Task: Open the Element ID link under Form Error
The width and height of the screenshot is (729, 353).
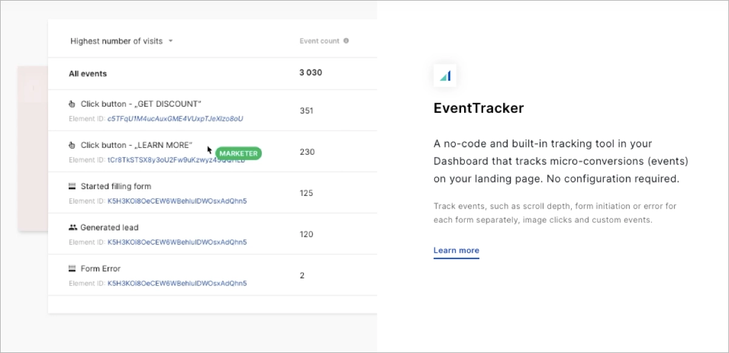Action: 177,283
